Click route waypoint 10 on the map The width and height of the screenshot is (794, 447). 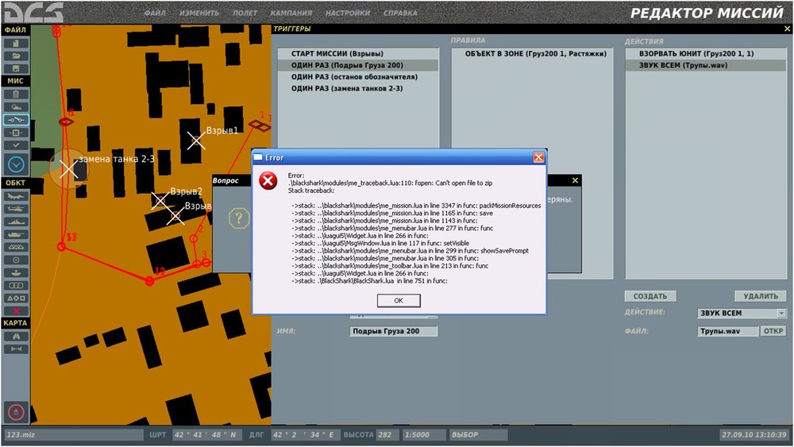coord(149,281)
